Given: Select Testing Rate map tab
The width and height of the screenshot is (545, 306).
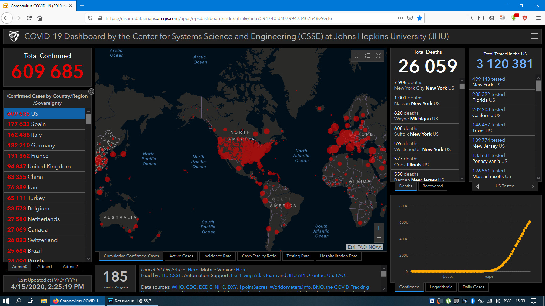Looking at the screenshot, I should (x=298, y=256).
